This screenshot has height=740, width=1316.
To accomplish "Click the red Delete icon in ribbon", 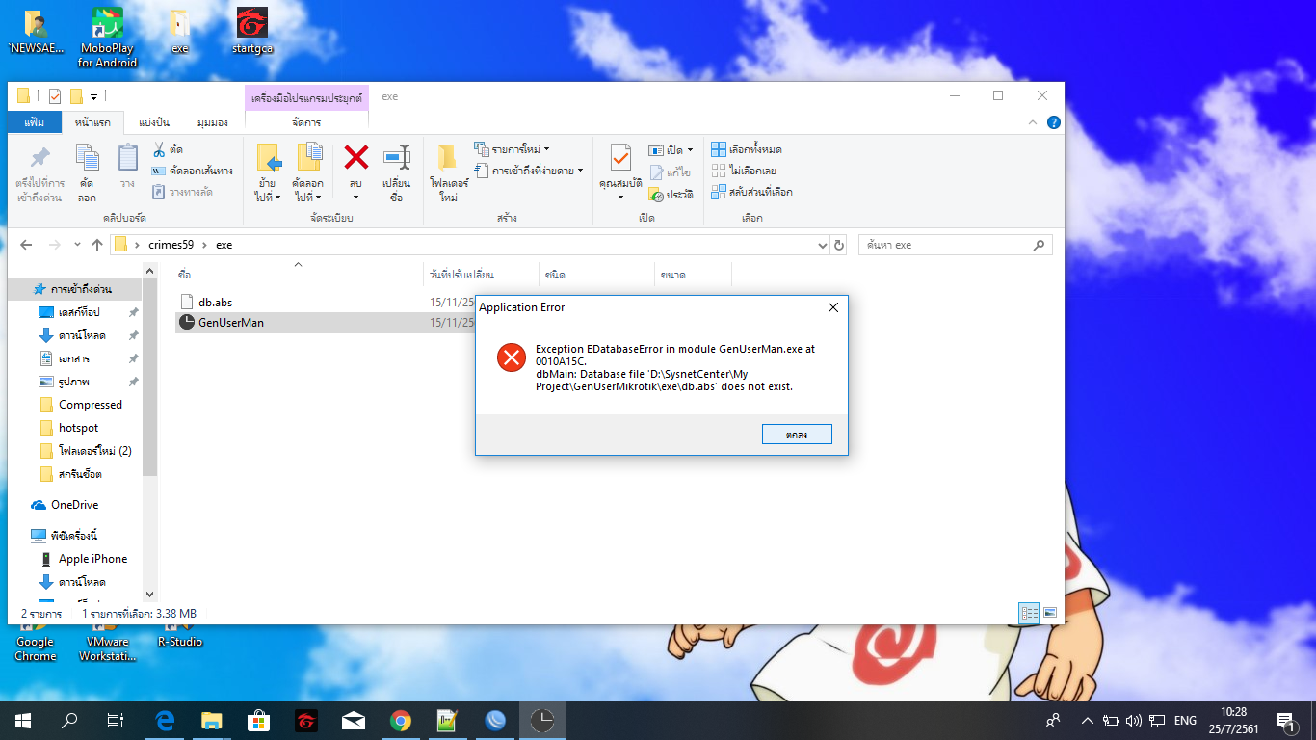I will (x=356, y=159).
